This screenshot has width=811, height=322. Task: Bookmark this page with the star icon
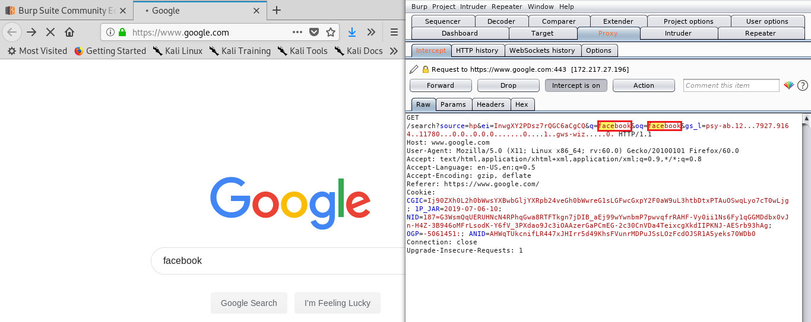(331, 32)
